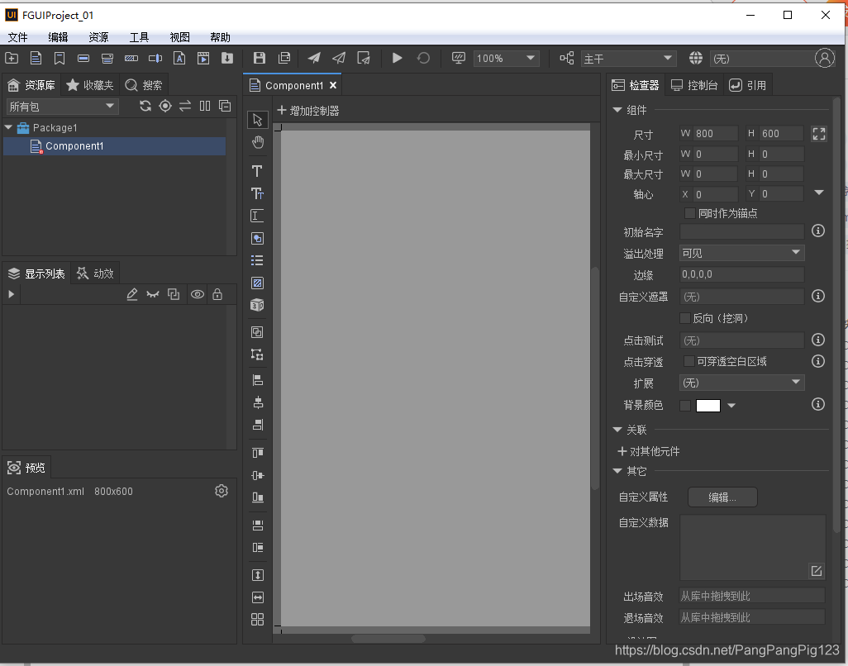The height and width of the screenshot is (666, 848).
Task: Select the input text tool
Action: (257, 216)
